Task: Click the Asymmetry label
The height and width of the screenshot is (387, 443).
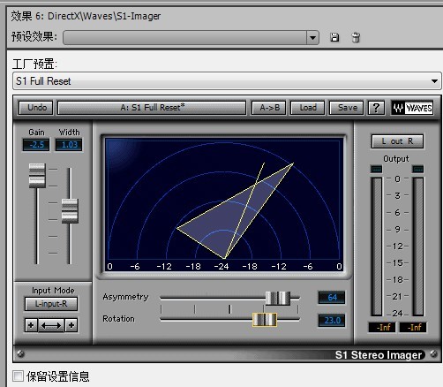Action: pyautogui.click(x=125, y=297)
